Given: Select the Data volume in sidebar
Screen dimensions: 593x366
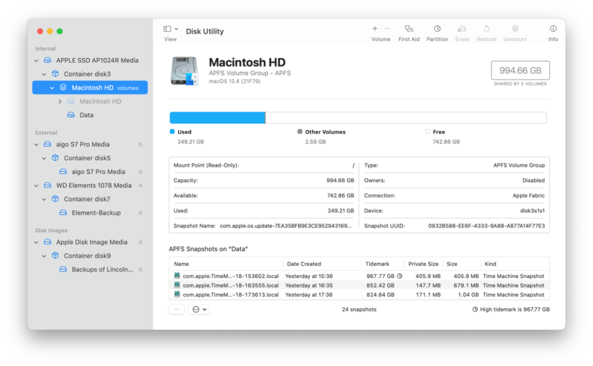Looking at the screenshot, I should click(86, 115).
